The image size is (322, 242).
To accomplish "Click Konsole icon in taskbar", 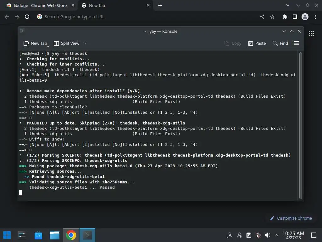I will 87,235.
